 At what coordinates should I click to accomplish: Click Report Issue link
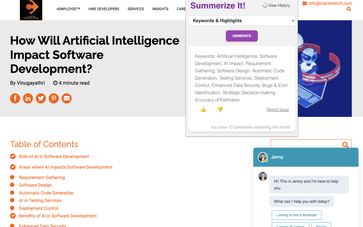click(278, 110)
